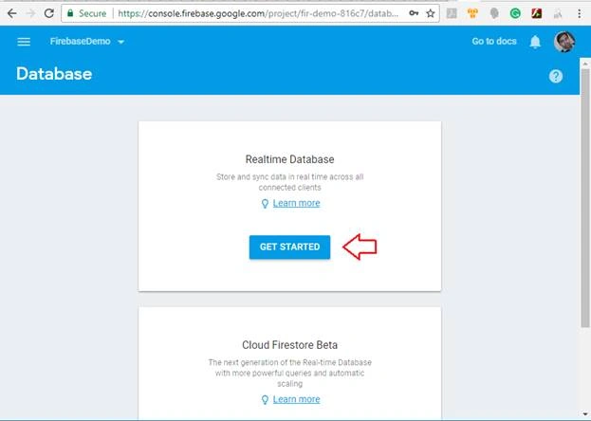Screen dimensions: 591x421
Task: Reload the page with the refresh icon
Action: [x=49, y=13]
